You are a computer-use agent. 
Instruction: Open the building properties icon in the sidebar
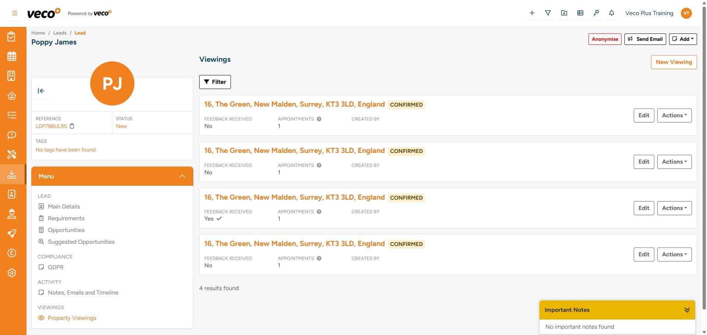click(12, 76)
